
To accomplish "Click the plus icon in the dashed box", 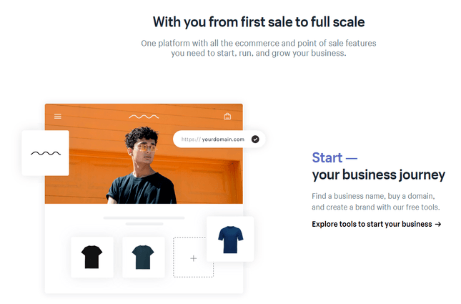I will (x=193, y=258).
